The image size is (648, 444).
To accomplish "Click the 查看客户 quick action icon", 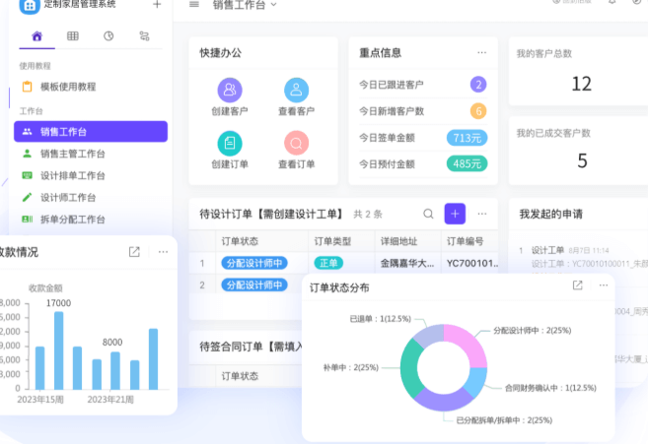I will click(x=296, y=90).
